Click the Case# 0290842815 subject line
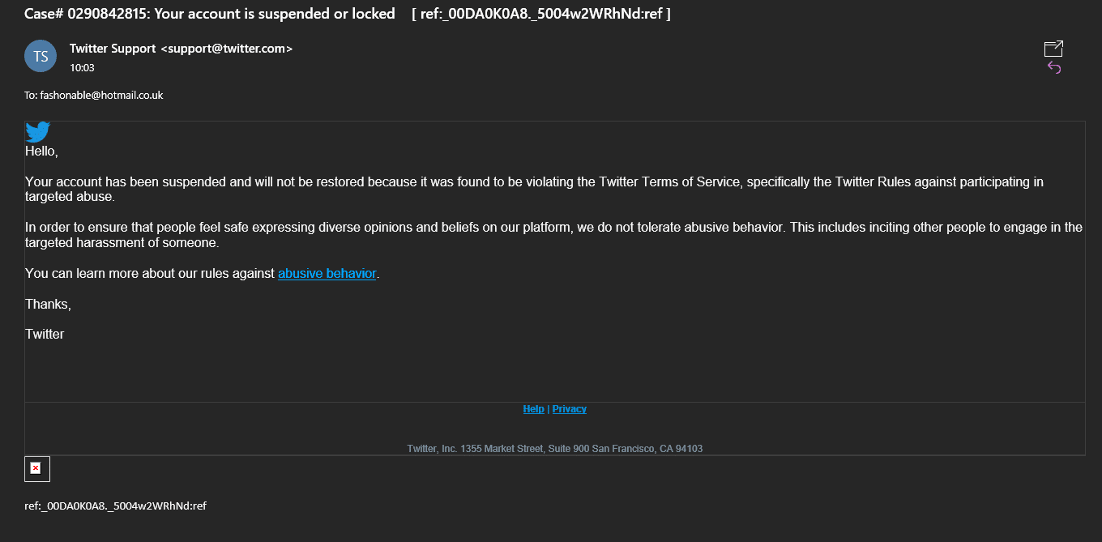This screenshot has height=542, width=1102. 210,14
